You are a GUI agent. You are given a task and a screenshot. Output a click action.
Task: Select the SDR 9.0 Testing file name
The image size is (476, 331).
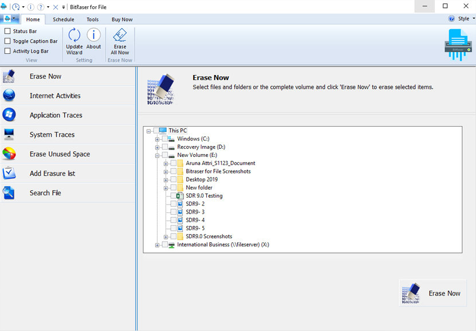coord(204,196)
